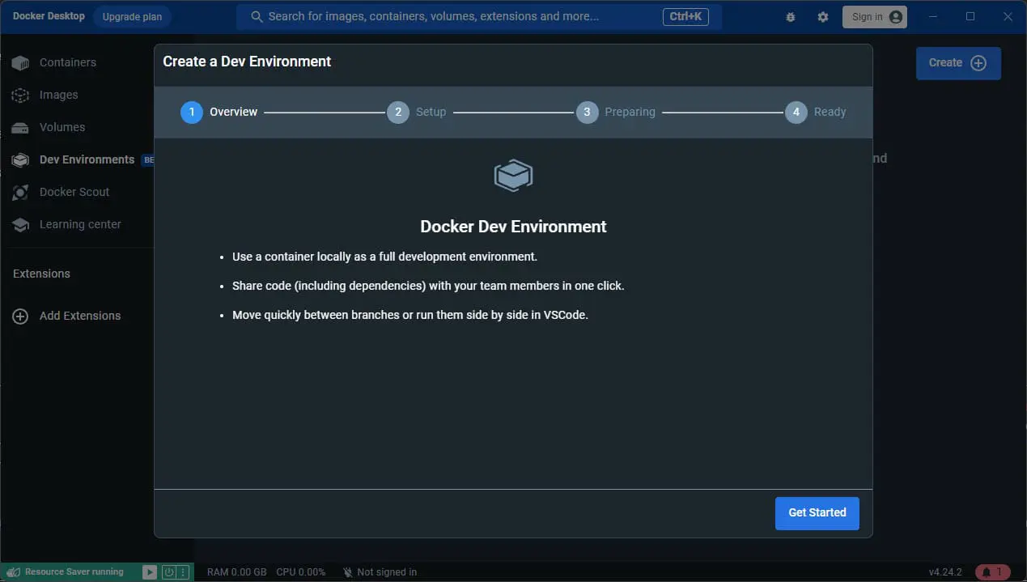Click the Images layers icon
1027x582 pixels.
point(20,95)
